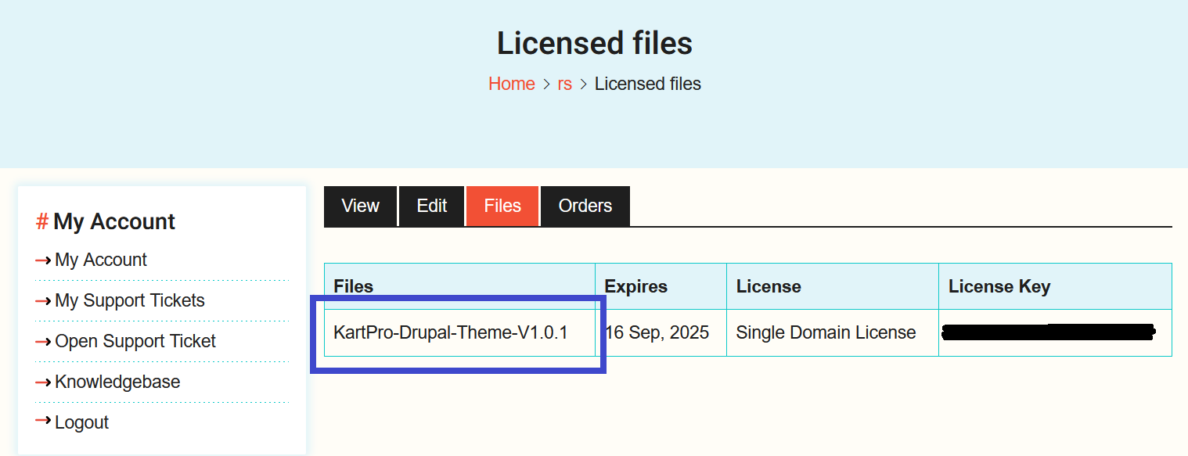
Task: Select the highlighted Files tab
Action: tap(502, 206)
